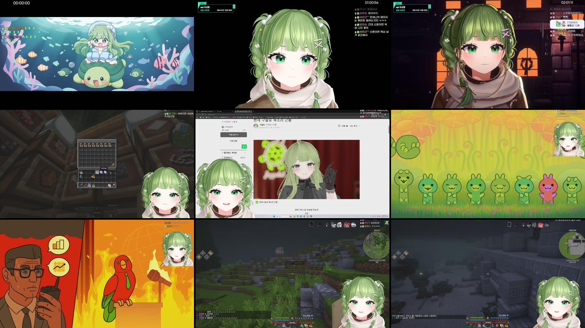The height and width of the screenshot is (328, 585).
Task: Select the active browser tab with green favicon
Action: pyautogui.click(x=243, y=111)
